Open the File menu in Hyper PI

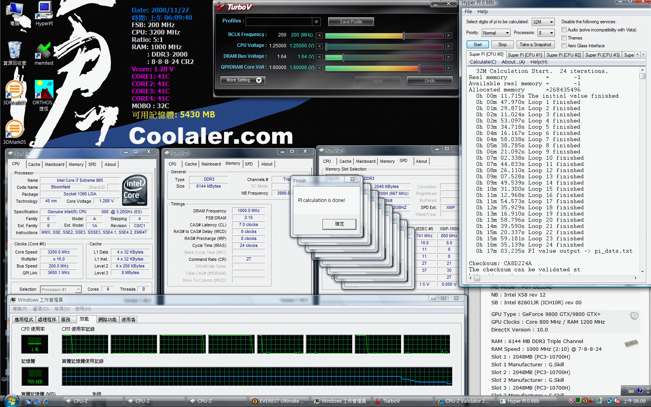pos(468,12)
